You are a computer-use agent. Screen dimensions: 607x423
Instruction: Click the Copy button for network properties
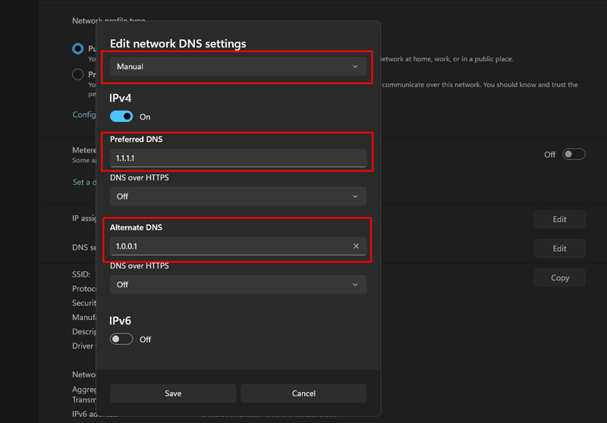(559, 277)
